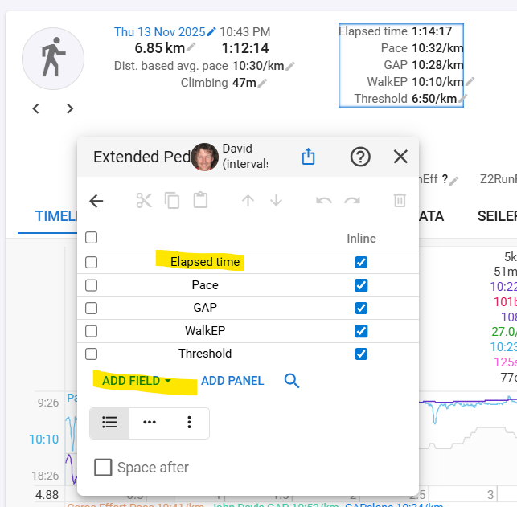Select the vertical dots layout option
Screen dimensions: 517x507
(189, 423)
